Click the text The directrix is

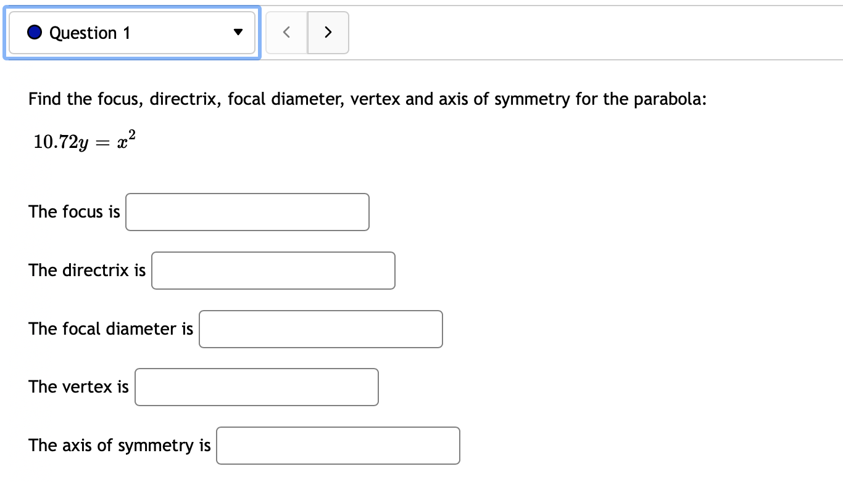(86, 270)
